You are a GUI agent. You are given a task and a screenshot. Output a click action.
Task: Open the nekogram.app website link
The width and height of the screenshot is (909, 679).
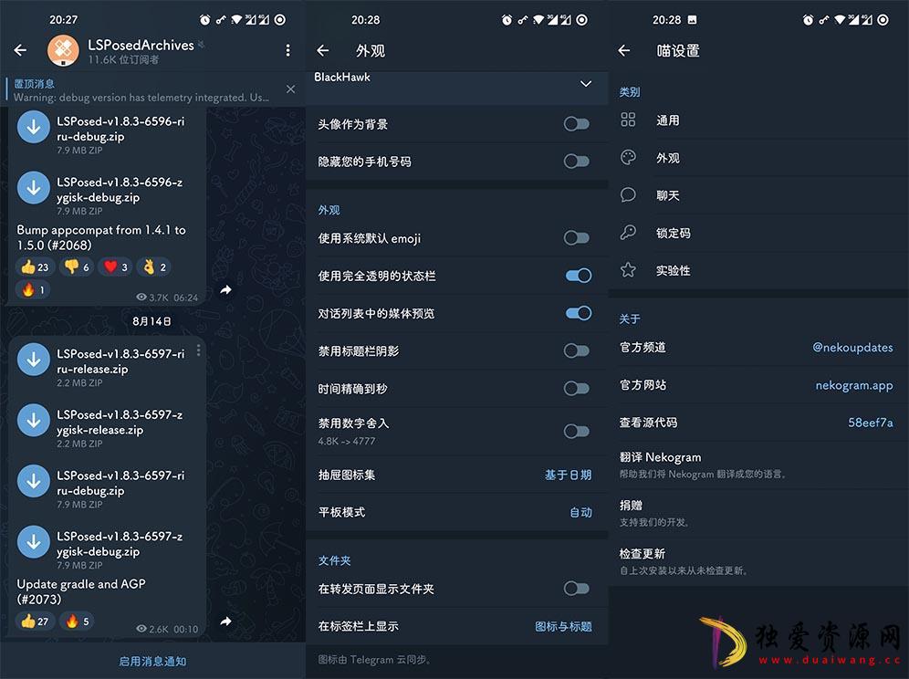point(854,385)
